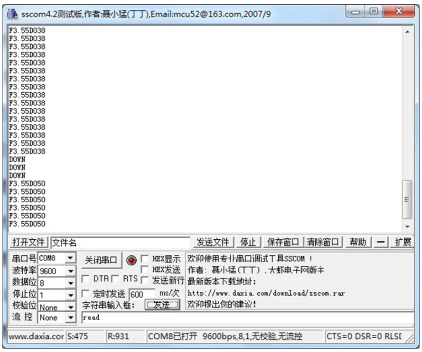Toggle the RTS checkbox
The height and width of the screenshot is (352, 422).
115,279
